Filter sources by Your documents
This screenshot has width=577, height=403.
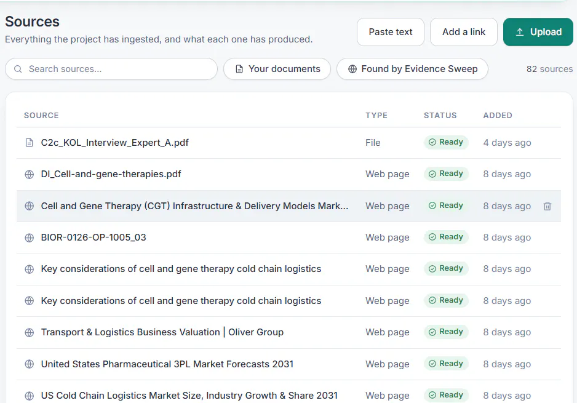point(277,69)
